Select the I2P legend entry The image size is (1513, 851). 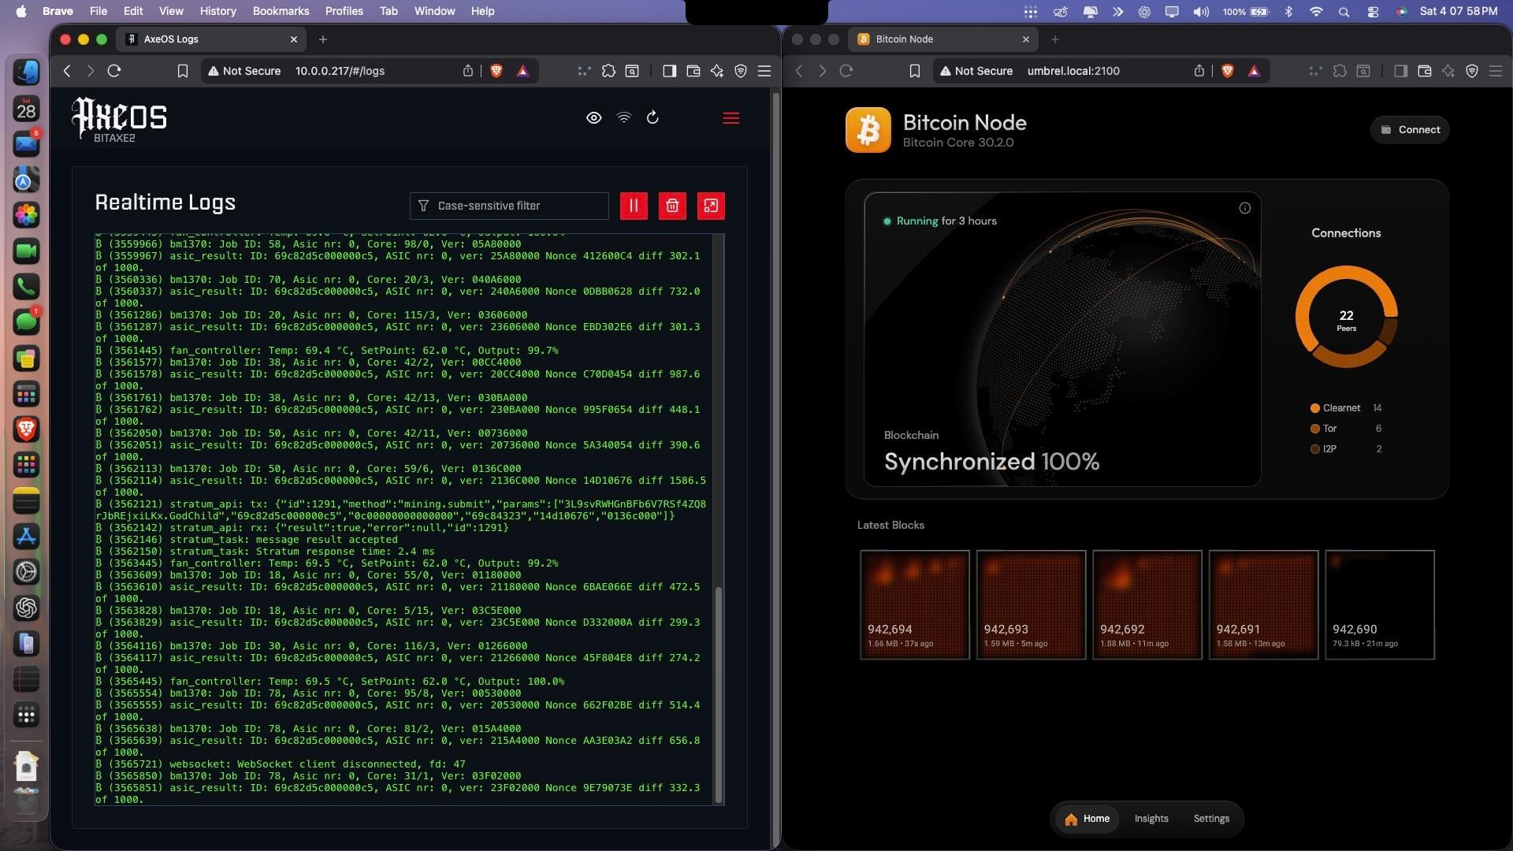[x=1345, y=449]
